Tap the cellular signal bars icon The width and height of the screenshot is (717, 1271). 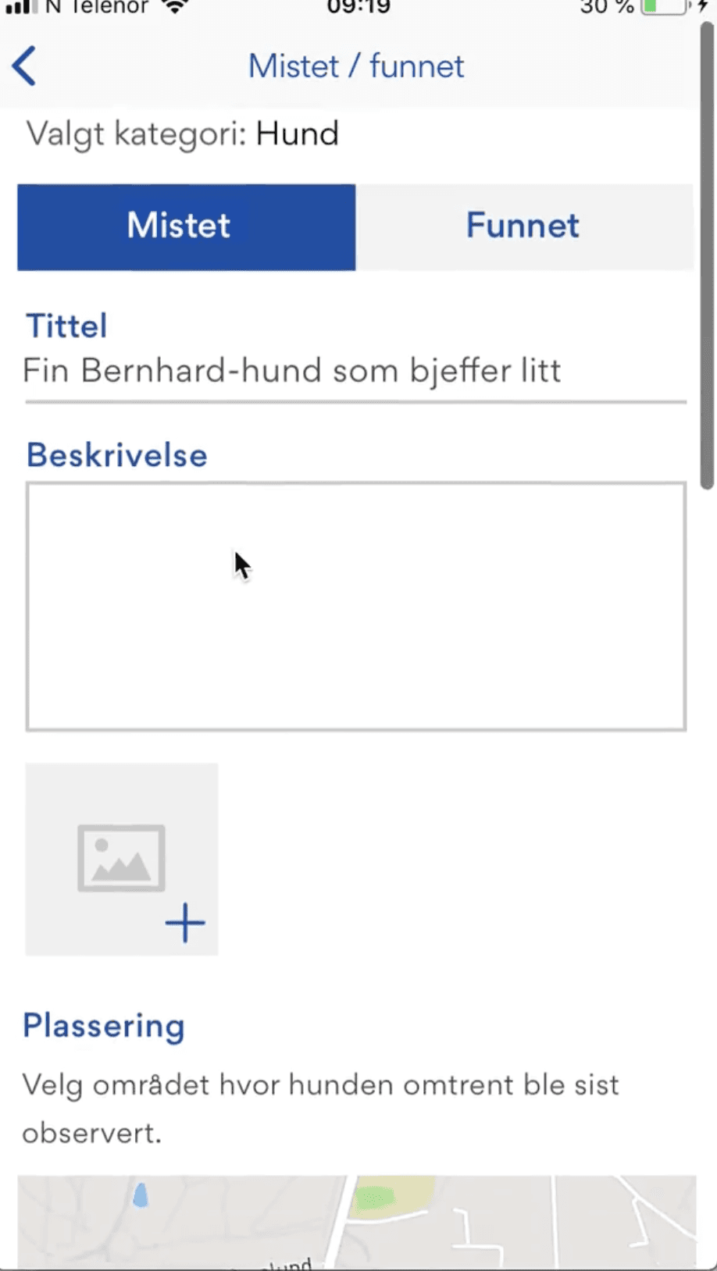tap(20, 8)
